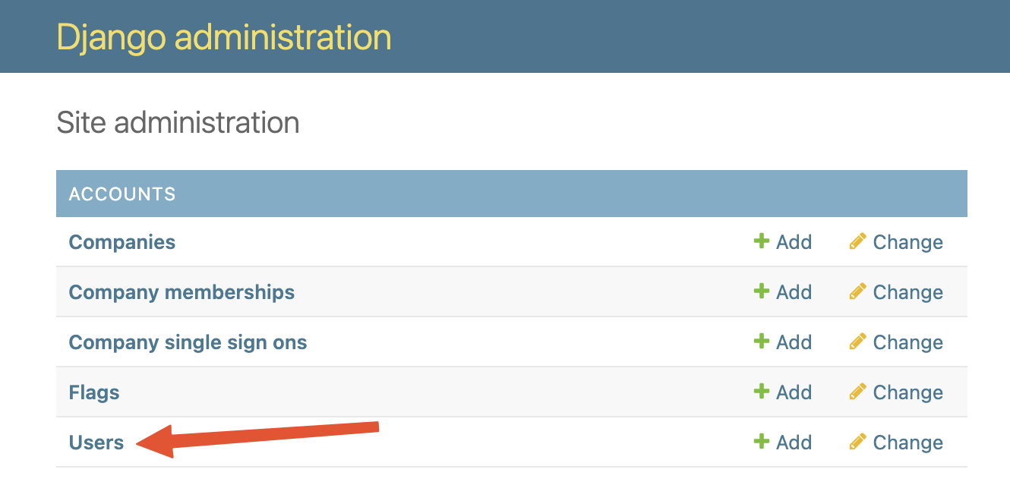Click the plus icon for Company memberships
Screen dimensions: 1010x504
click(761, 291)
